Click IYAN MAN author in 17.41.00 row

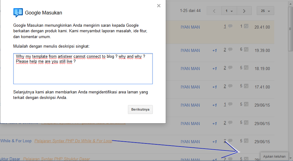[190, 87]
